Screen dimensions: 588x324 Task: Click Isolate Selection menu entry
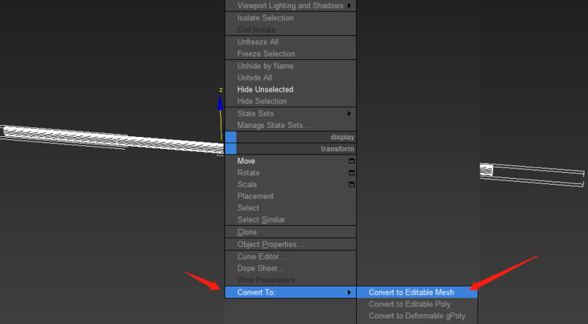click(290, 18)
